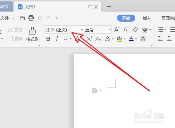Apply text effect outlined A

pyautogui.click(x=108, y=39)
